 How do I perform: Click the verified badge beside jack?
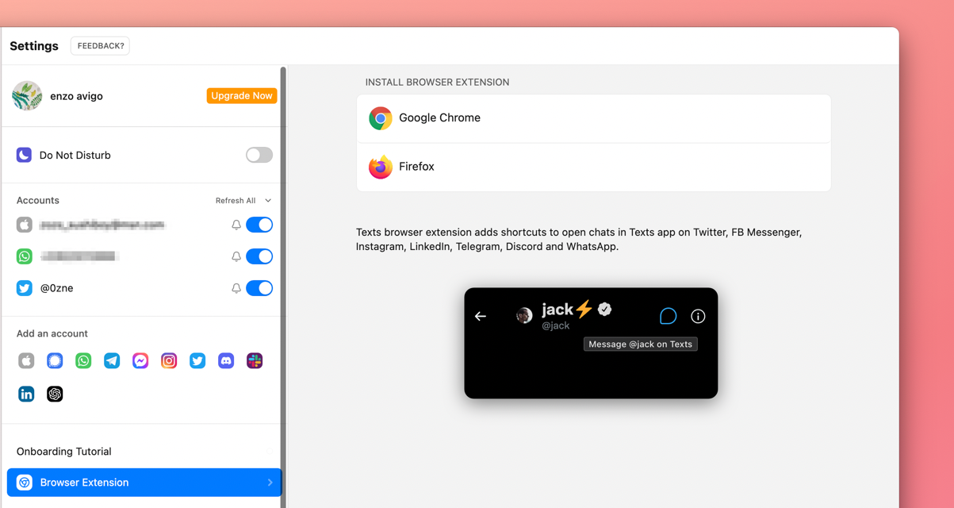pos(605,309)
